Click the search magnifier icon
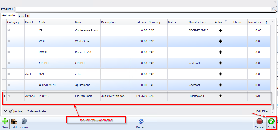Viewport: 278px width, 130px height. tap(274, 9)
